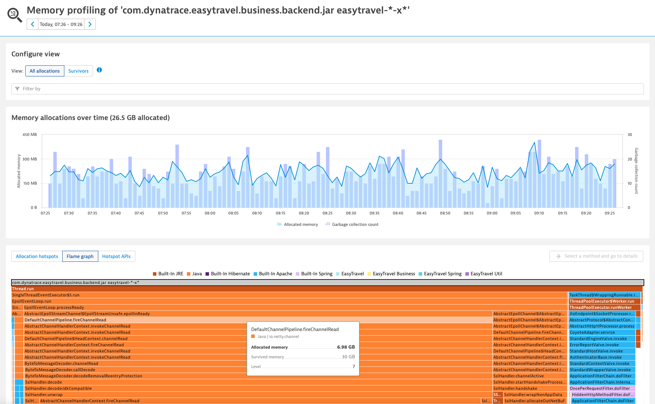
Task: Click the EasyTravel Util legend swatch
Action: click(x=467, y=274)
